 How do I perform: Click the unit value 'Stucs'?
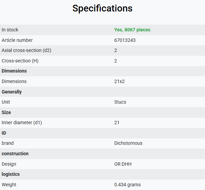click(120, 102)
